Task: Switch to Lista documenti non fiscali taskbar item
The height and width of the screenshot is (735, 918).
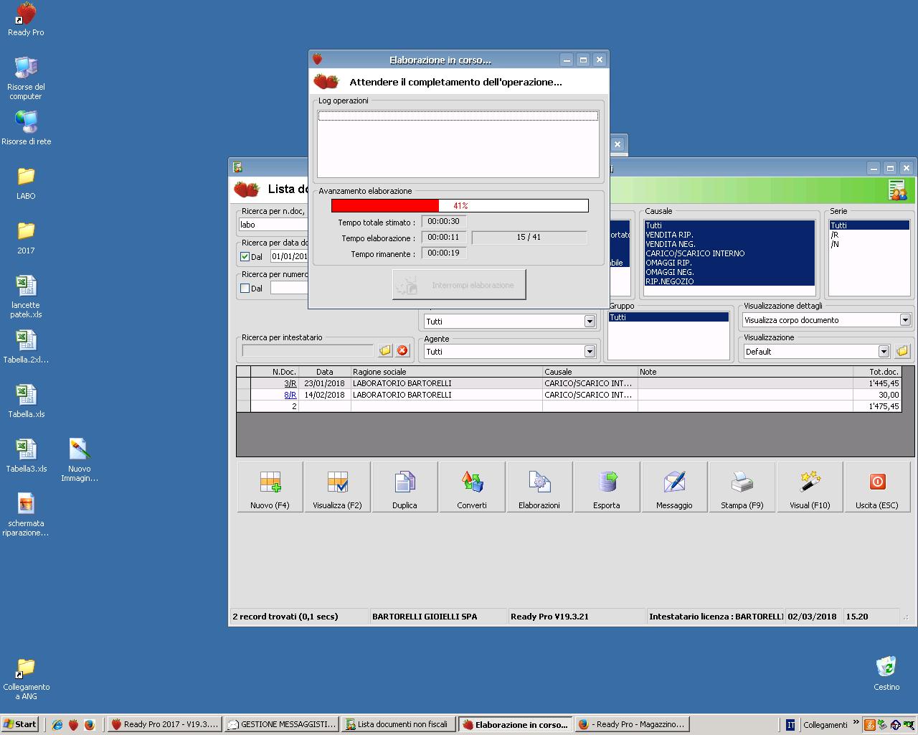Action: click(398, 724)
